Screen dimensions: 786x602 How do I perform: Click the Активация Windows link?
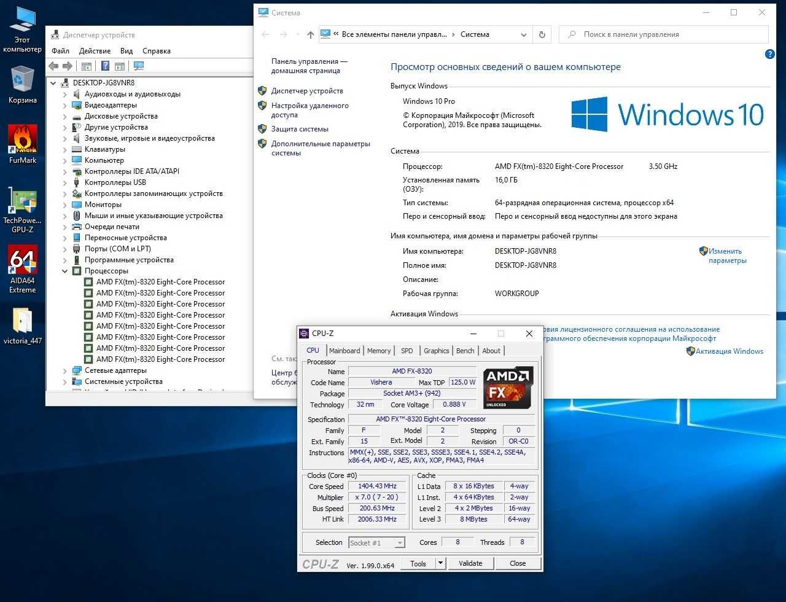click(730, 351)
